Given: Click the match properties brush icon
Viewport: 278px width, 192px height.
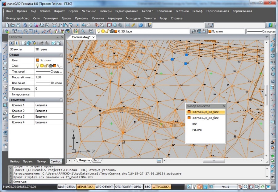Looking at the screenshot, I should (x=77, y=25).
